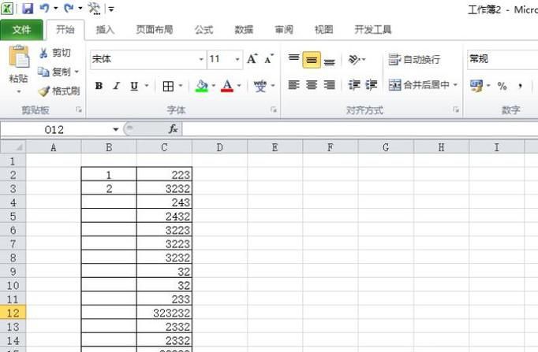Toggle Italic formatting
The image size is (538, 352).
(116, 86)
